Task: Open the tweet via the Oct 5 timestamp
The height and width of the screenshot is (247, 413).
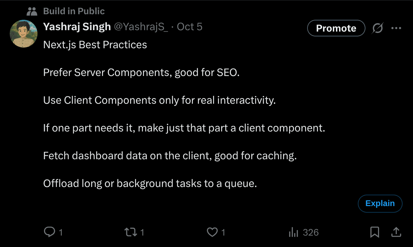Action: click(189, 27)
